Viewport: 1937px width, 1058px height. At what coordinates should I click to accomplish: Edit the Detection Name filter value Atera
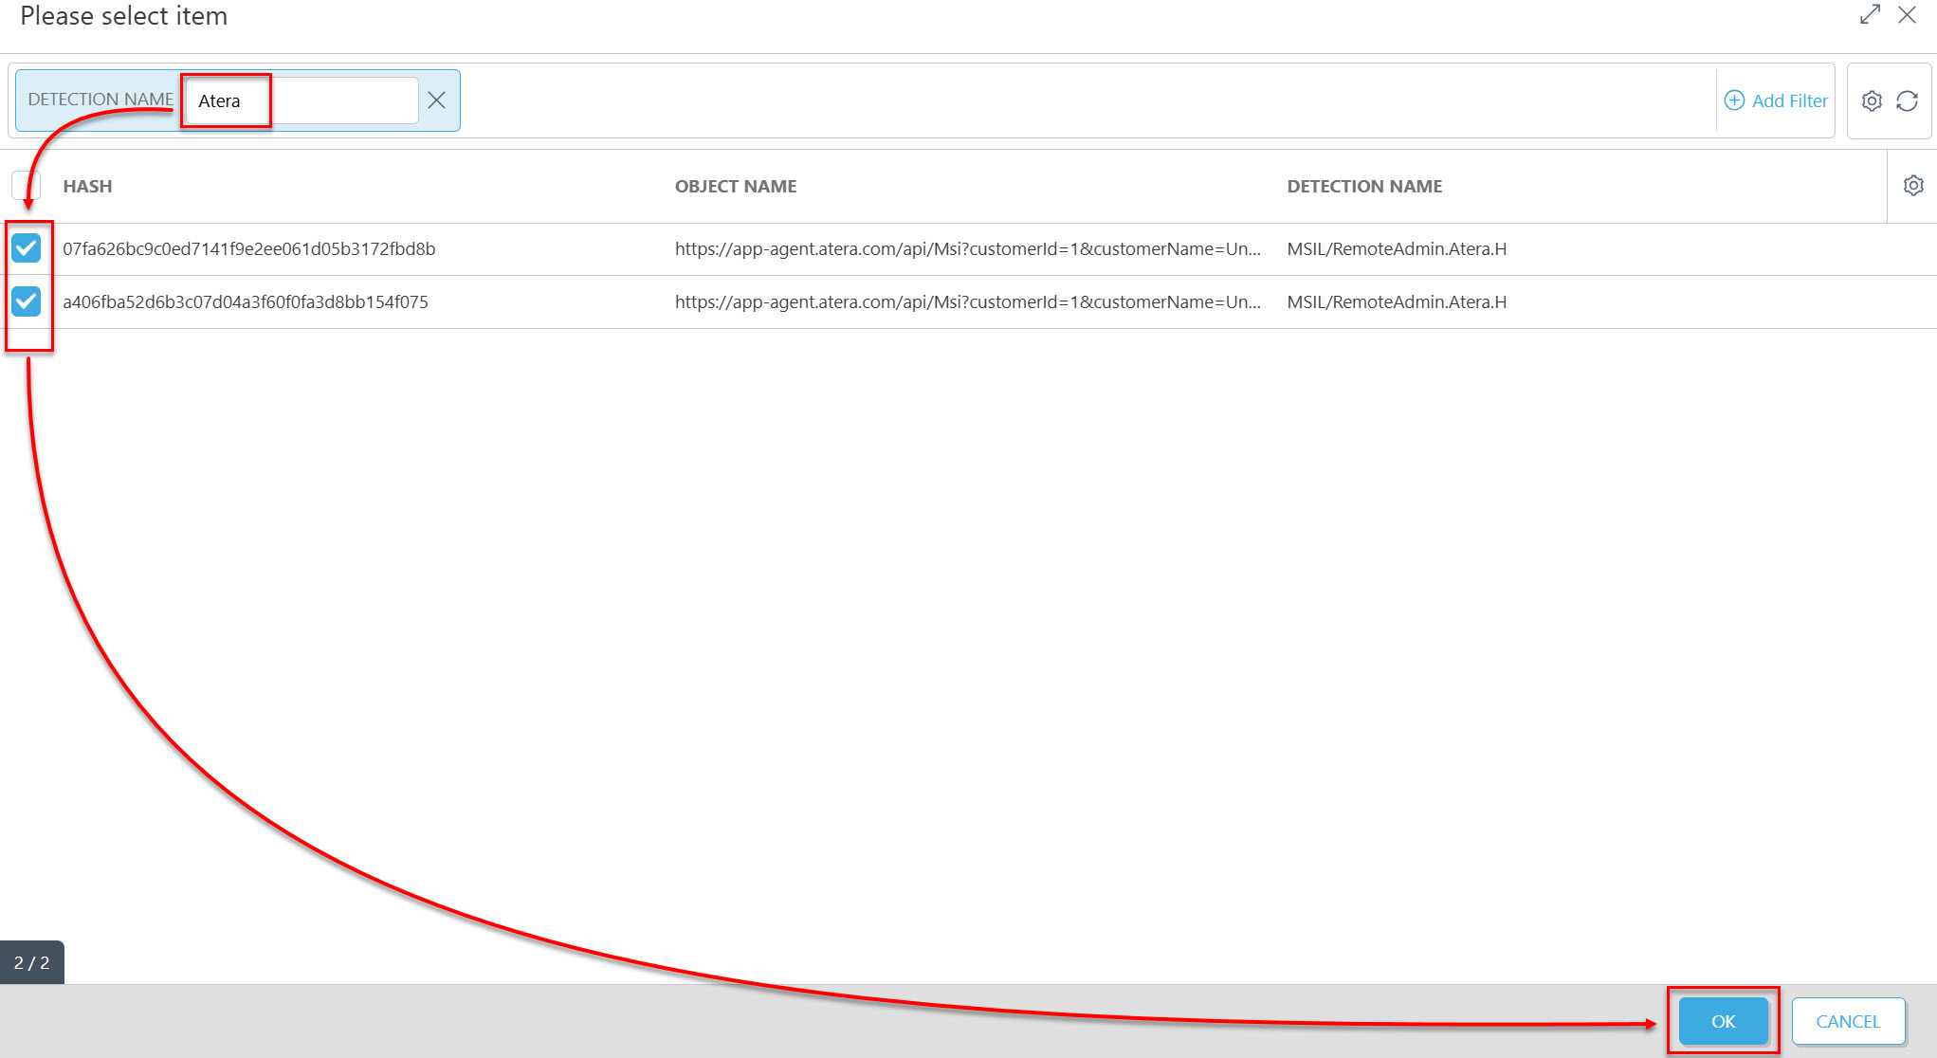click(302, 100)
